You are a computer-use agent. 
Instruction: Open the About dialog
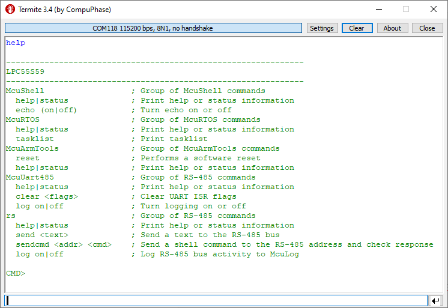point(392,28)
